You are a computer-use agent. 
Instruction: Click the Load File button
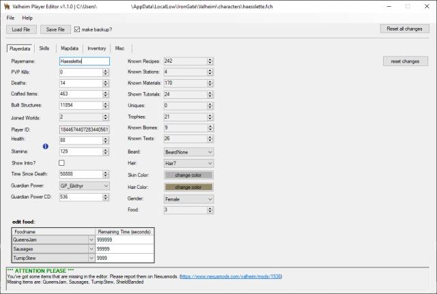click(x=21, y=29)
